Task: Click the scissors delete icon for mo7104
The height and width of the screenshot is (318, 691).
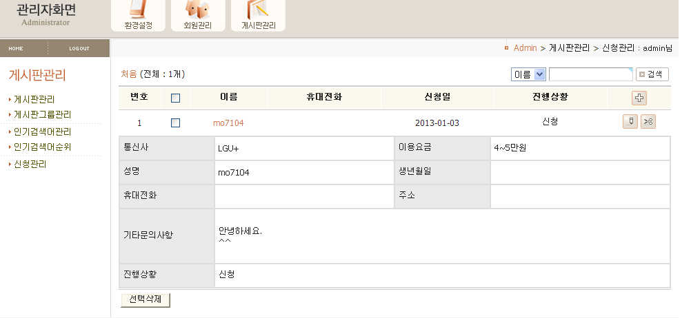Action: point(648,122)
